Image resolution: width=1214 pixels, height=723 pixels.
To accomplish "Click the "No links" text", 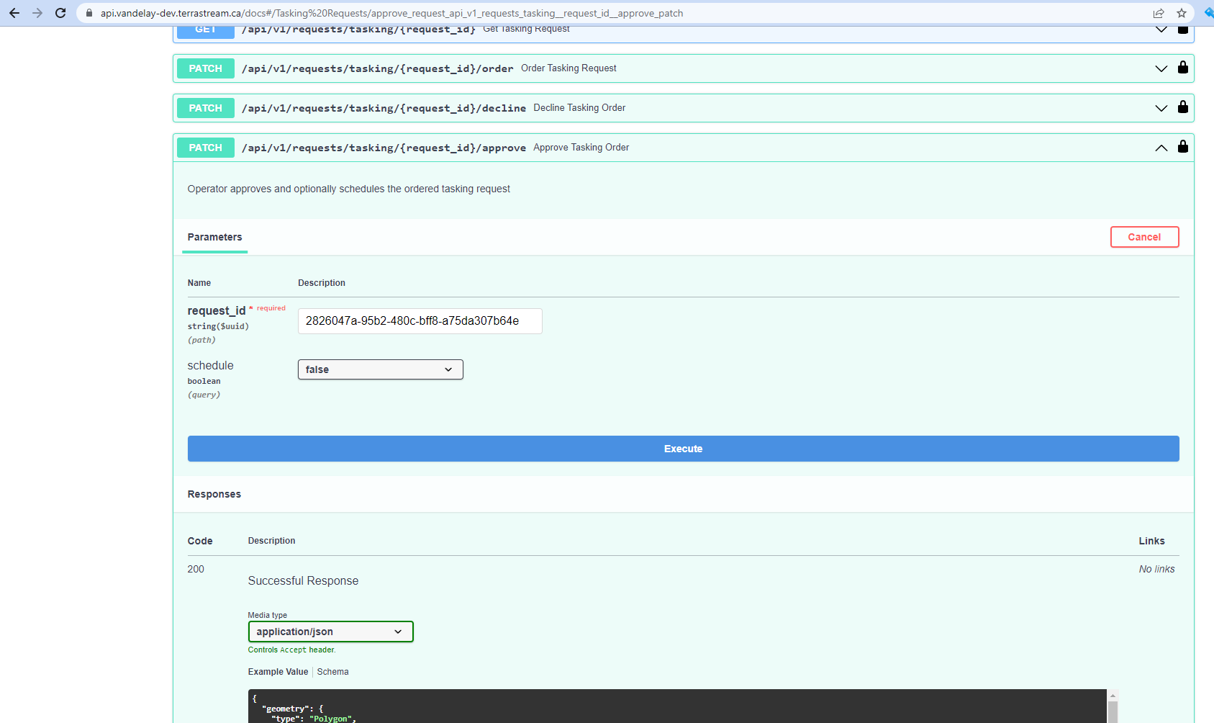I will point(1156,569).
